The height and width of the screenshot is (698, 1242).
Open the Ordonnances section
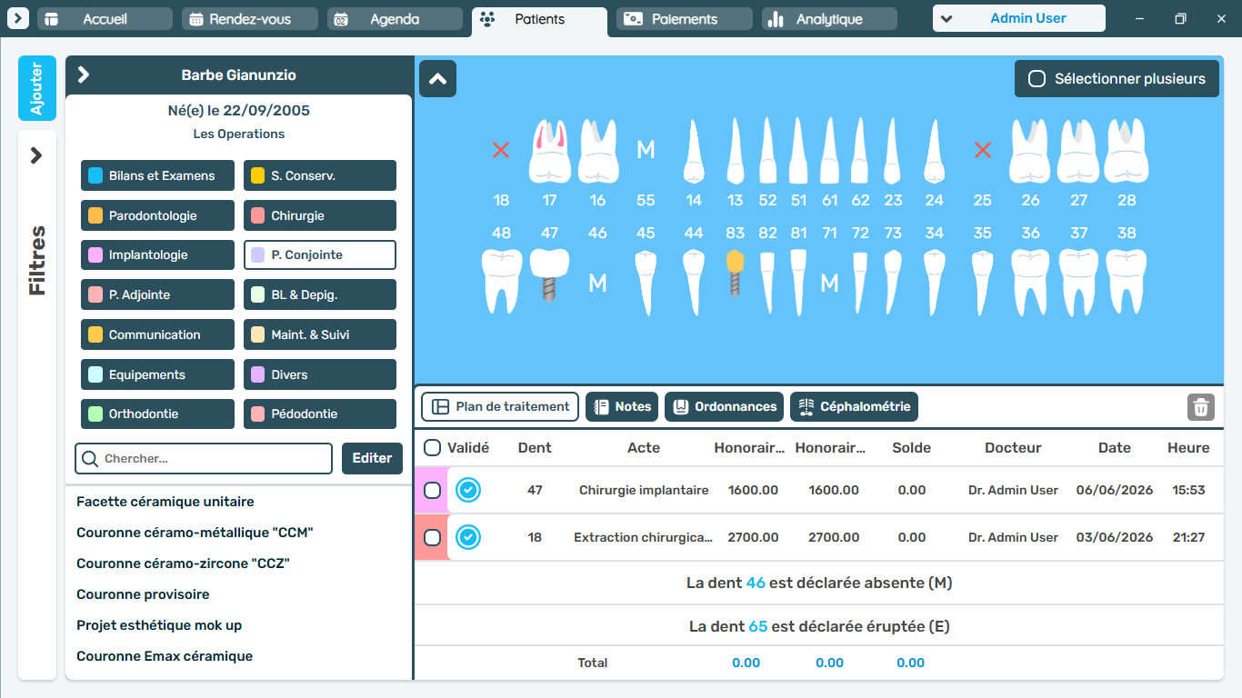coord(726,406)
